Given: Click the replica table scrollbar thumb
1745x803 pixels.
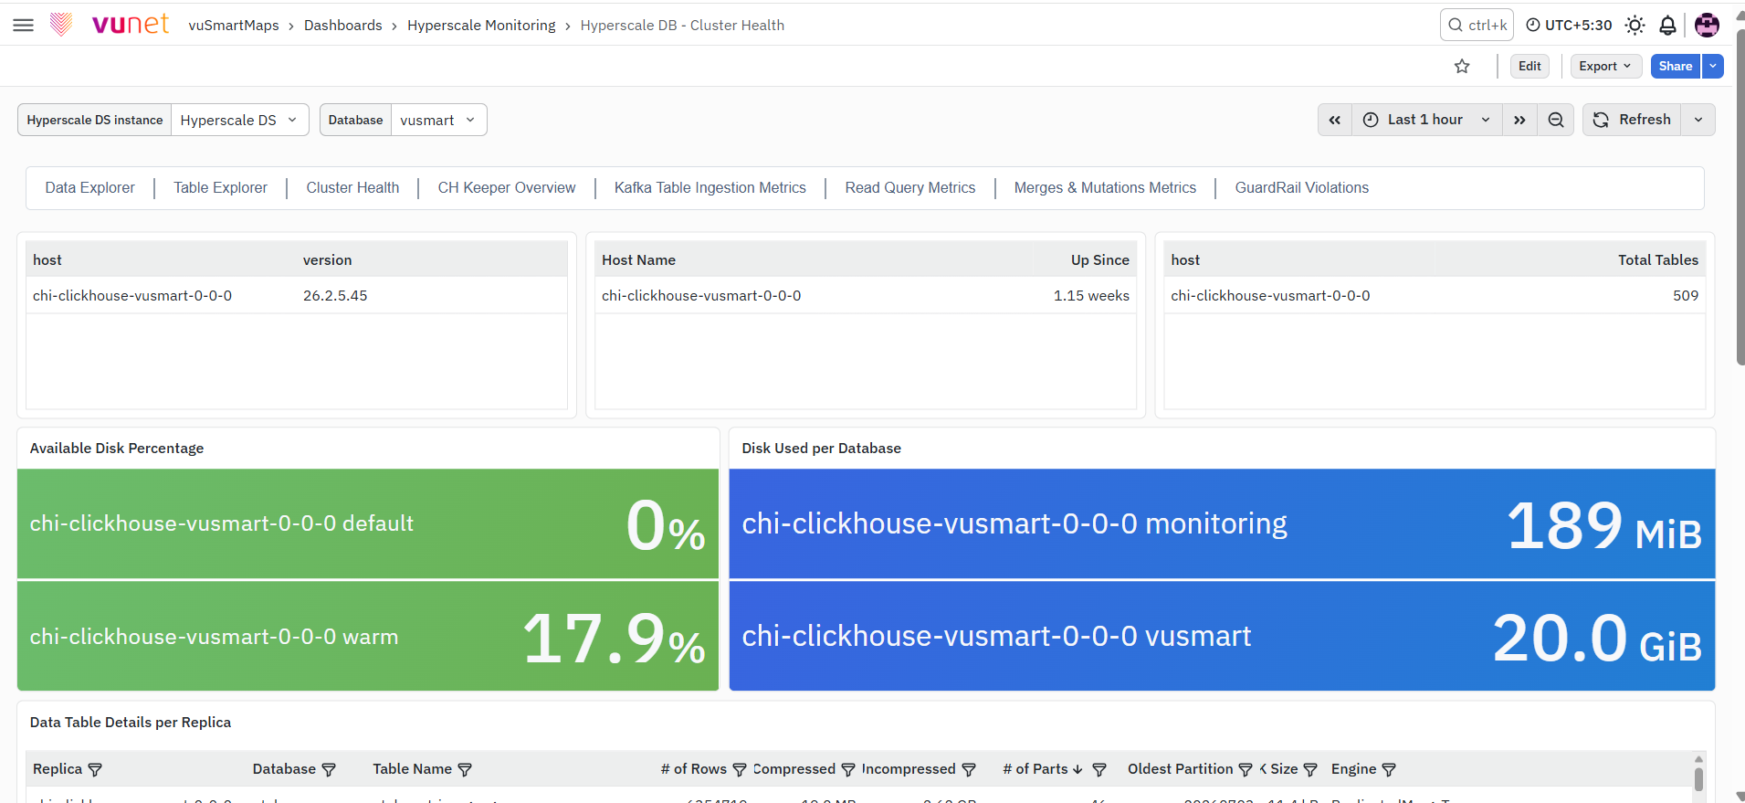Looking at the screenshot, I should 1698,779.
